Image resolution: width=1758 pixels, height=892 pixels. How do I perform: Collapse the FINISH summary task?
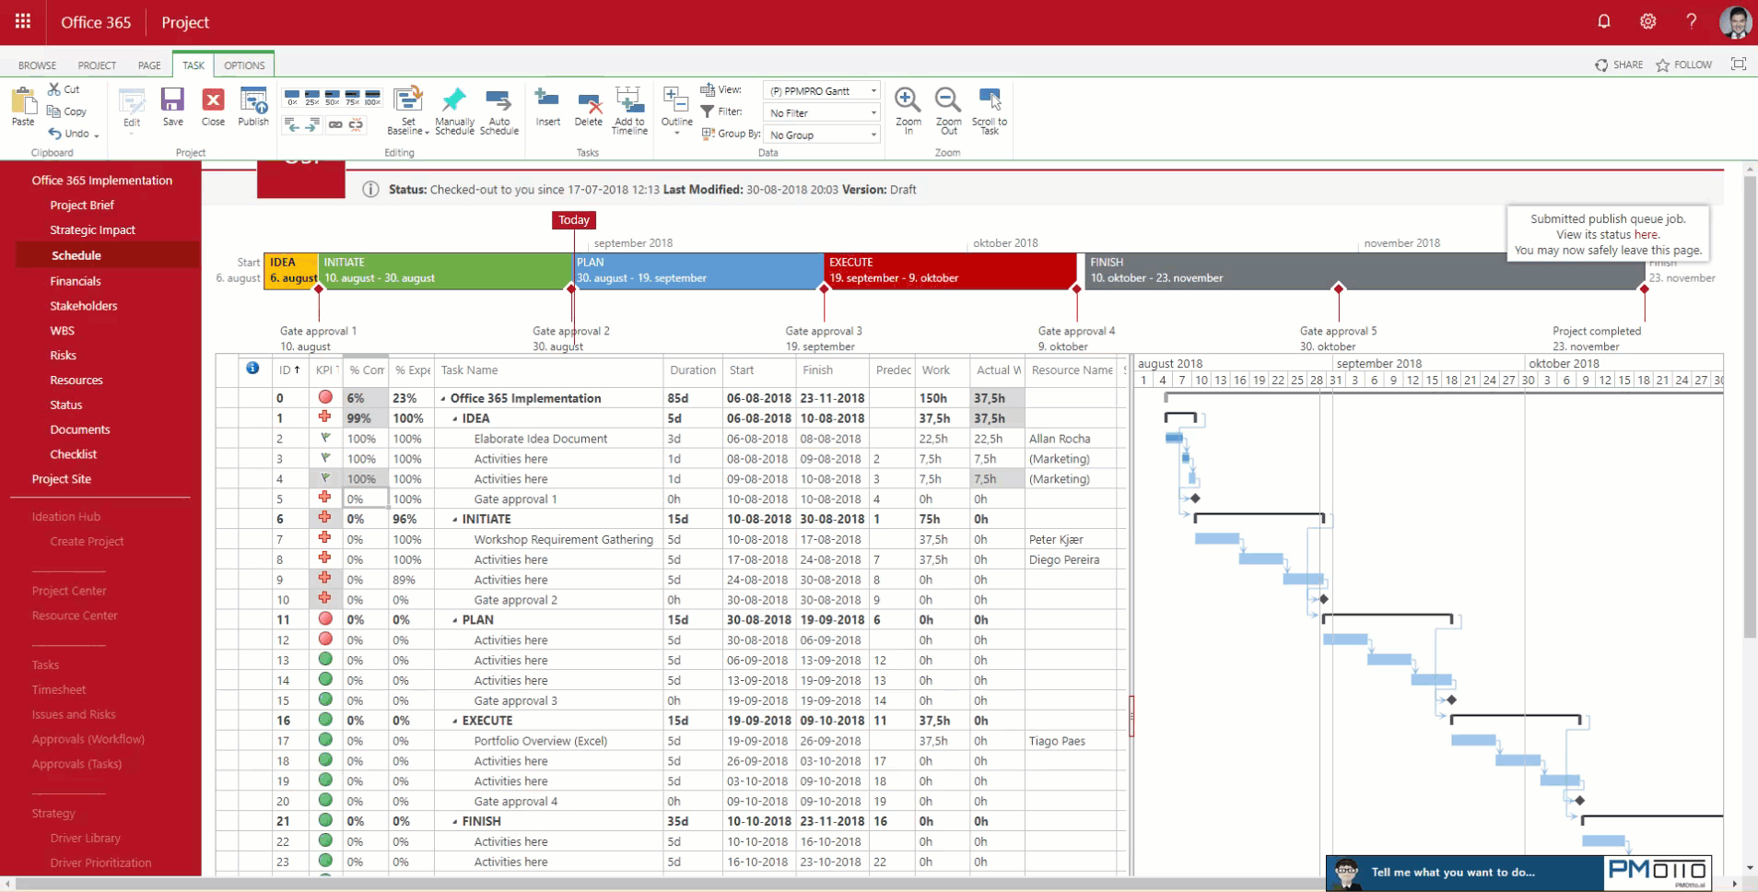coord(455,822)
